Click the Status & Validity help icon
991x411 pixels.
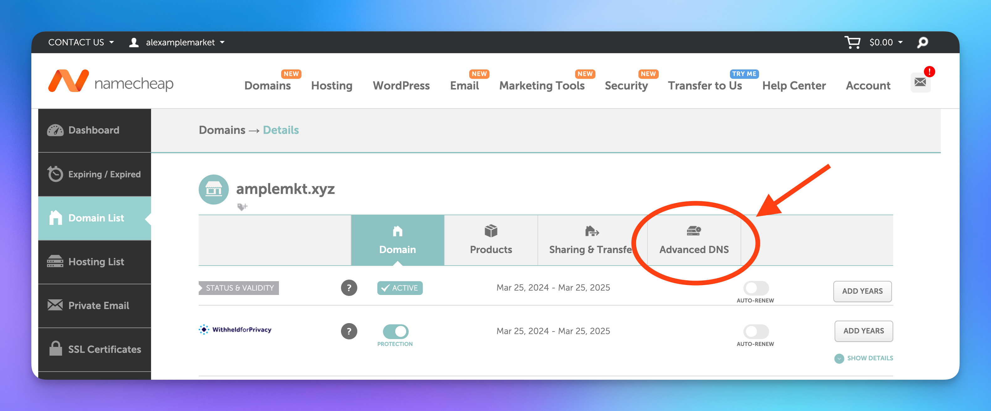point(349,288)
